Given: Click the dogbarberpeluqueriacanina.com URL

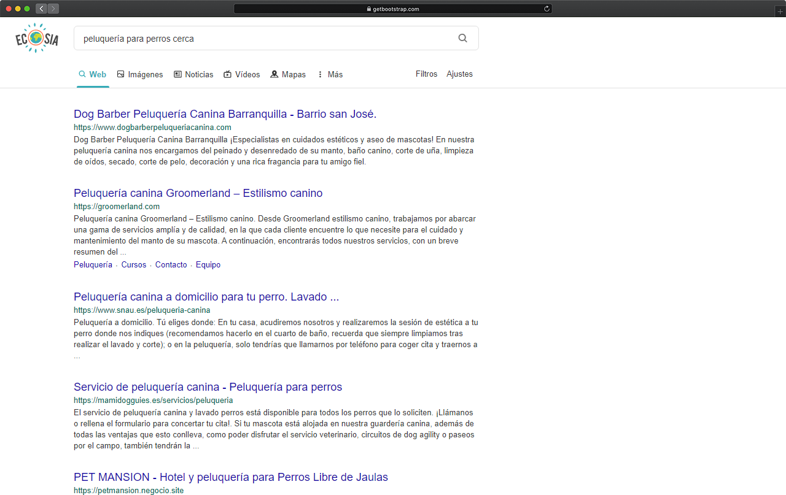Looking at the screenshot, I should [152, 128].
